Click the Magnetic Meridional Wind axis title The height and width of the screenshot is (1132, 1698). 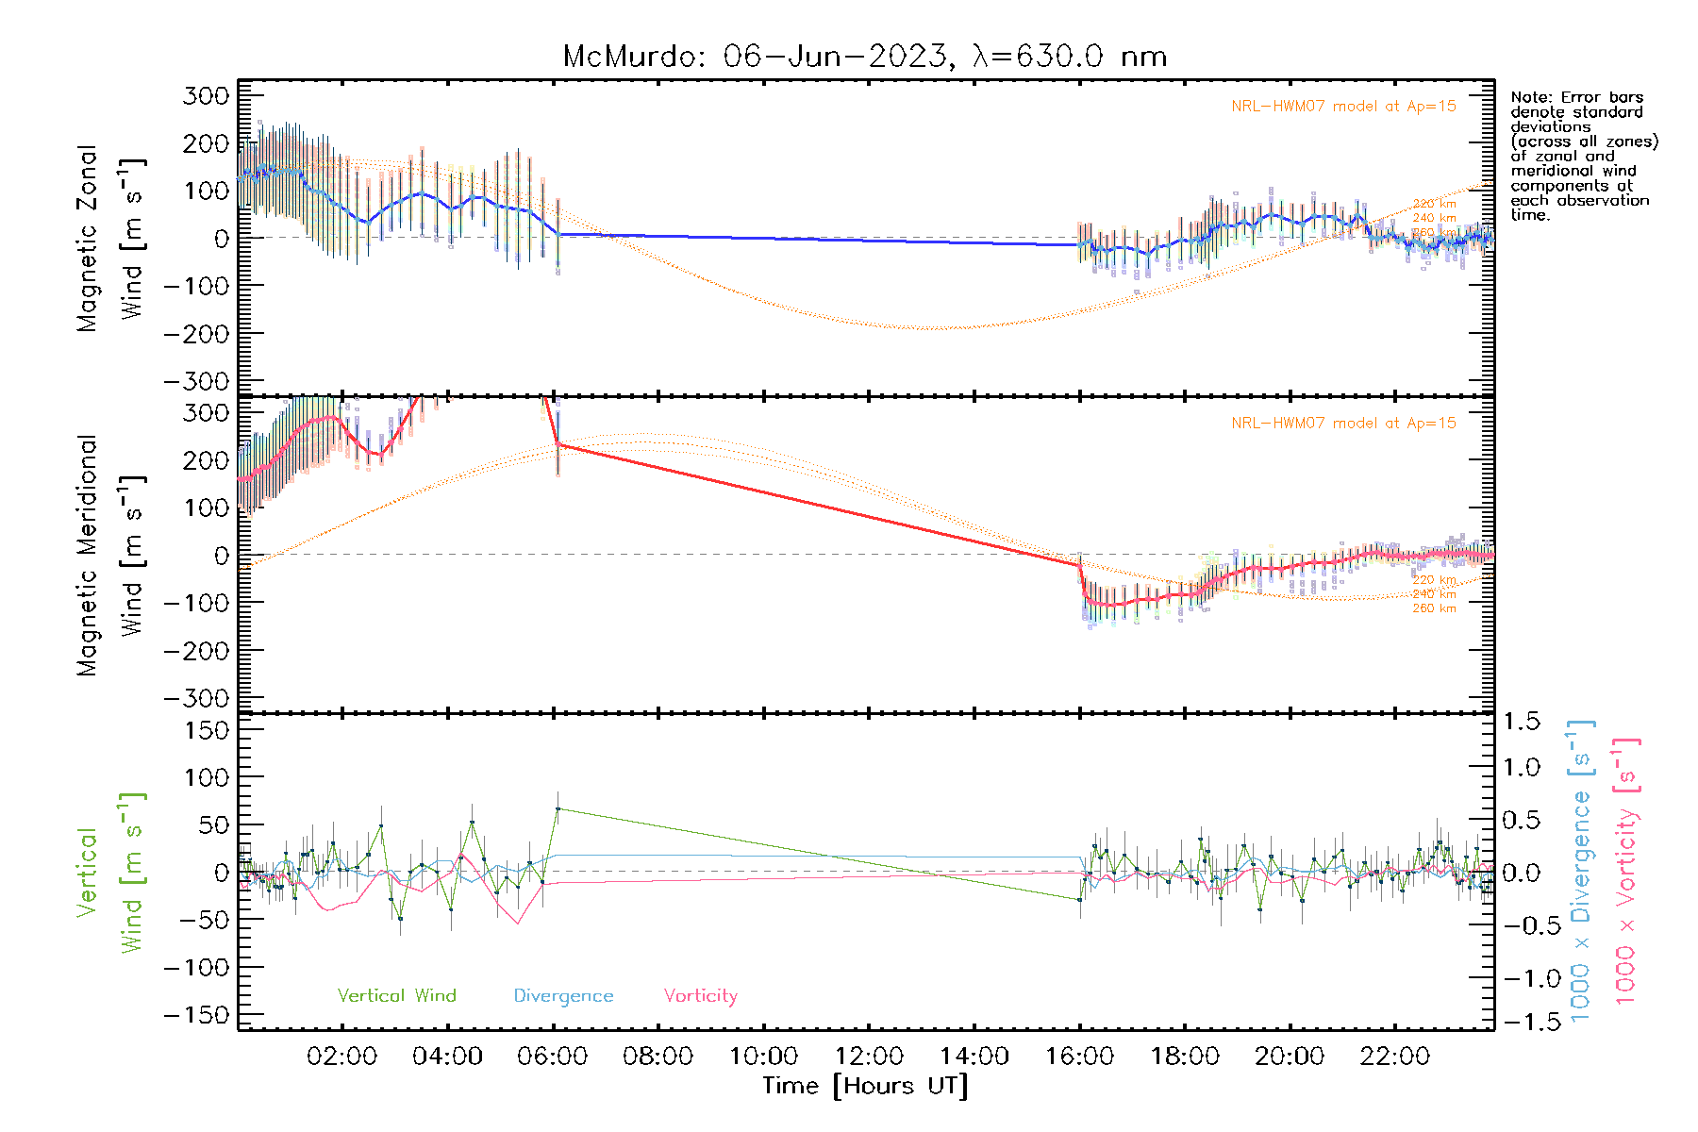[109, 556]
